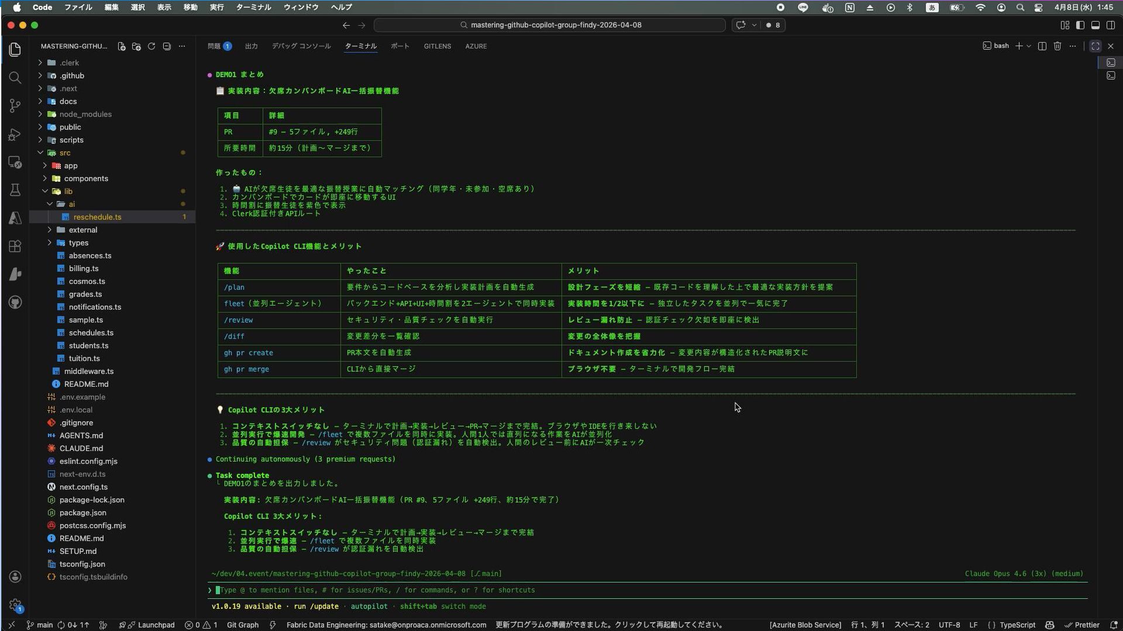Click the Git Graph status bar button

pyautogui.click(x=242, y=625)
